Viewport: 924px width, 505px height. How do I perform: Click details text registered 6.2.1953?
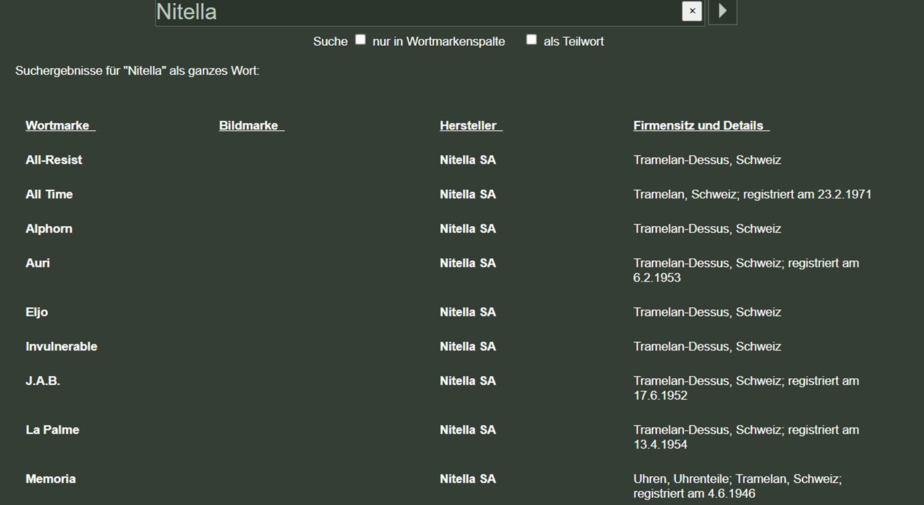pos(746,271)
